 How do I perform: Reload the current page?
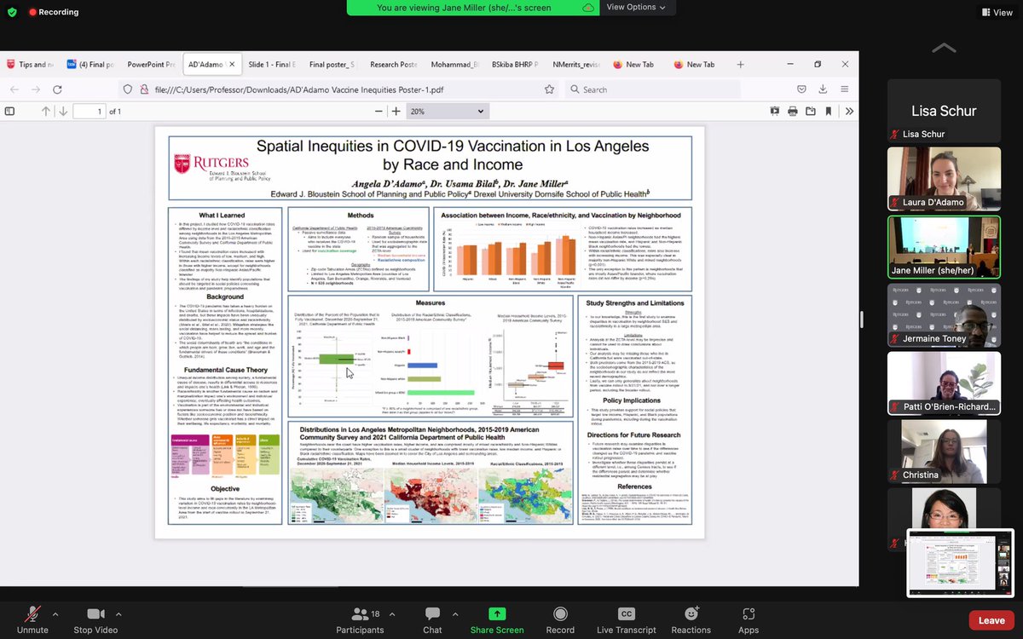point(58,89)
